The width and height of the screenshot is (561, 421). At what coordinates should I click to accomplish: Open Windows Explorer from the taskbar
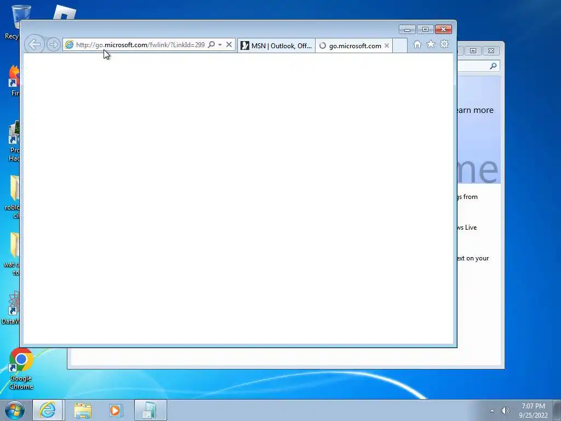coord(83,410)
